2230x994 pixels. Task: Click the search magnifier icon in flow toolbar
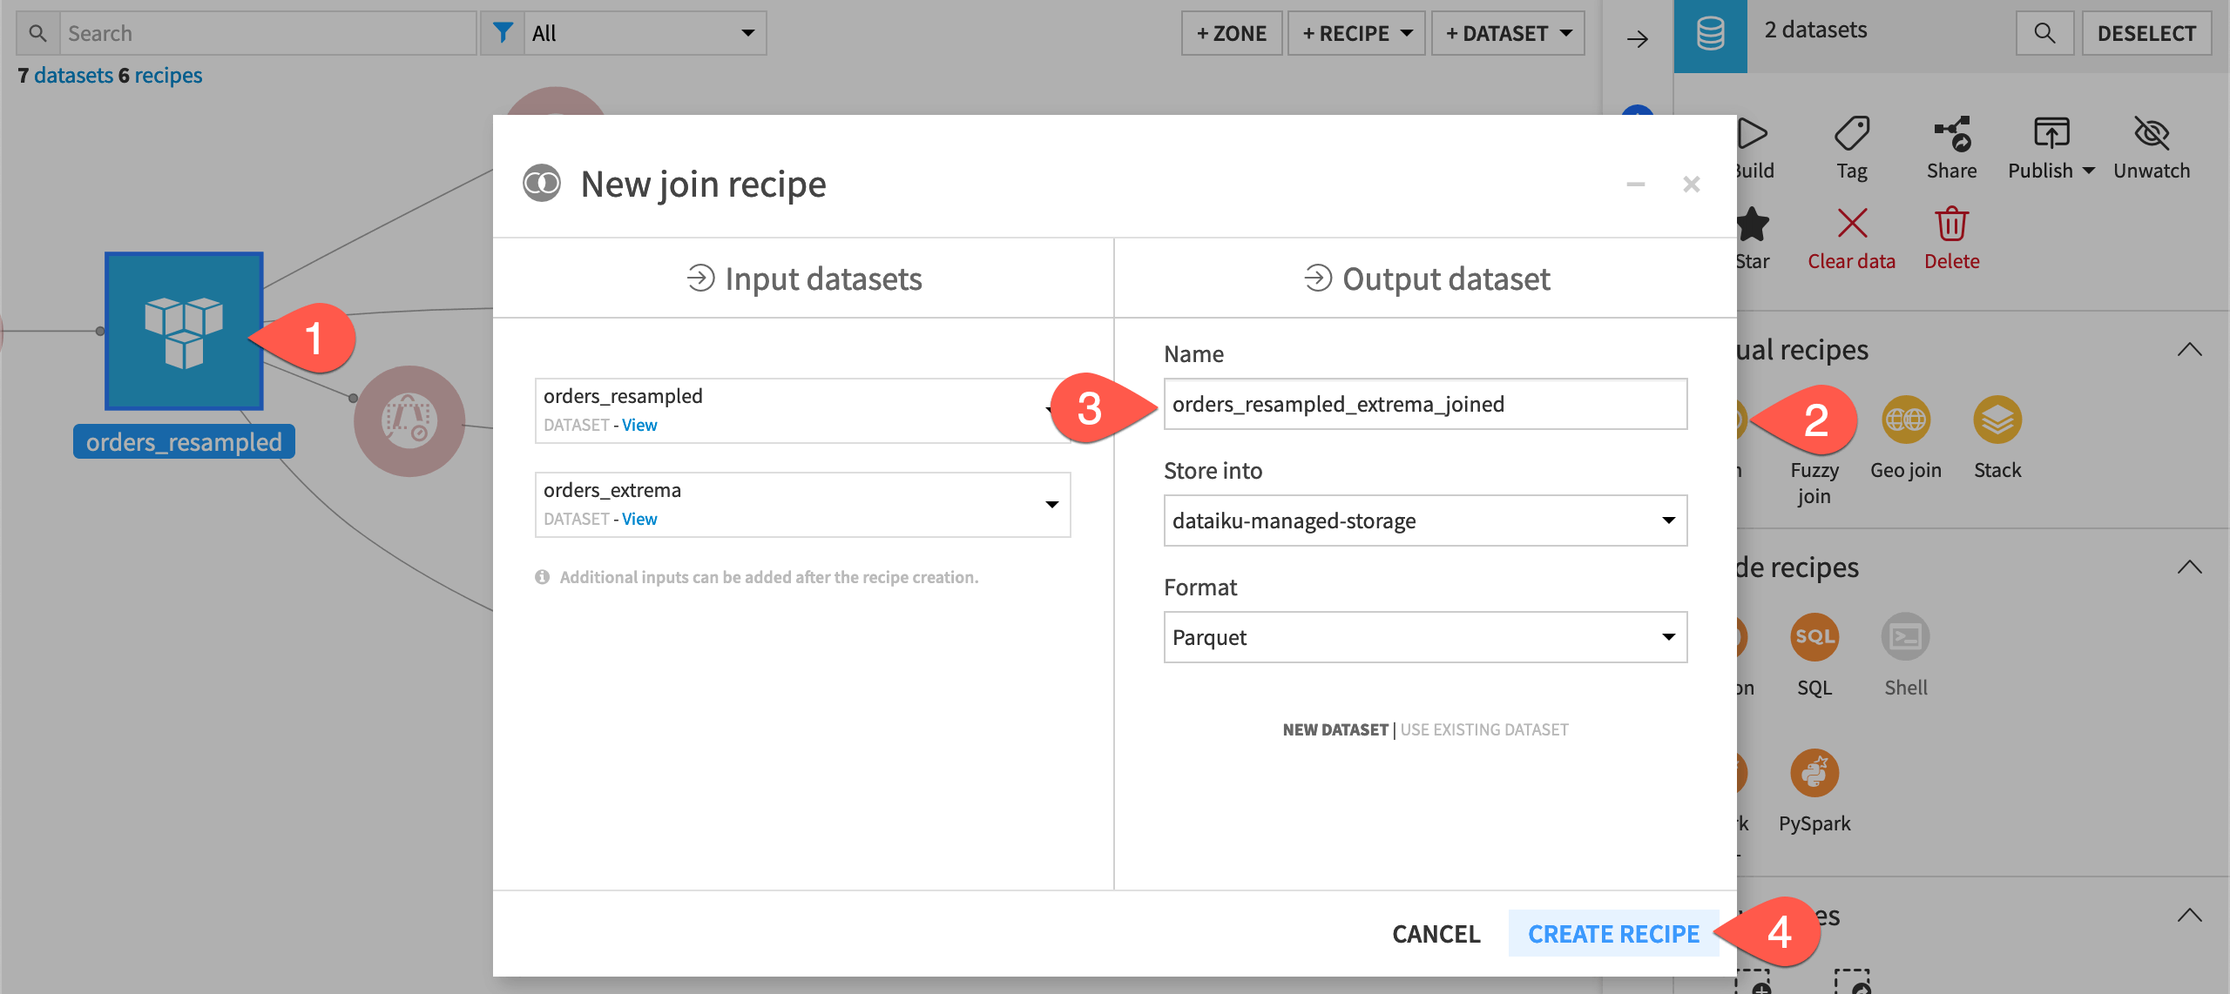pos(37,33)
